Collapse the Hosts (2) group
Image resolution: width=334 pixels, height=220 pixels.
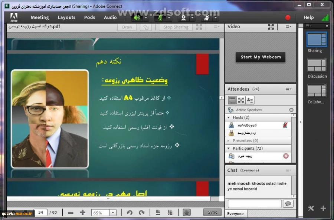(x=229, y=117)
